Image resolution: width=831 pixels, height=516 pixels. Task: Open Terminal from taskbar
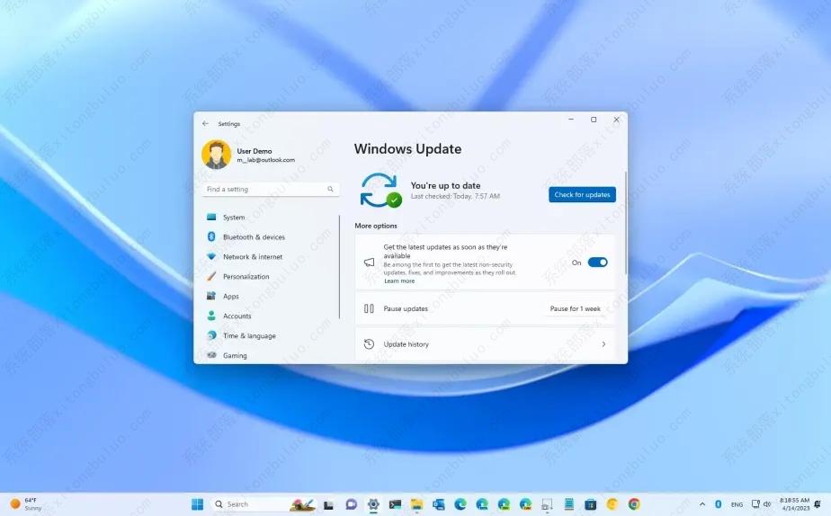click(395, 504)
